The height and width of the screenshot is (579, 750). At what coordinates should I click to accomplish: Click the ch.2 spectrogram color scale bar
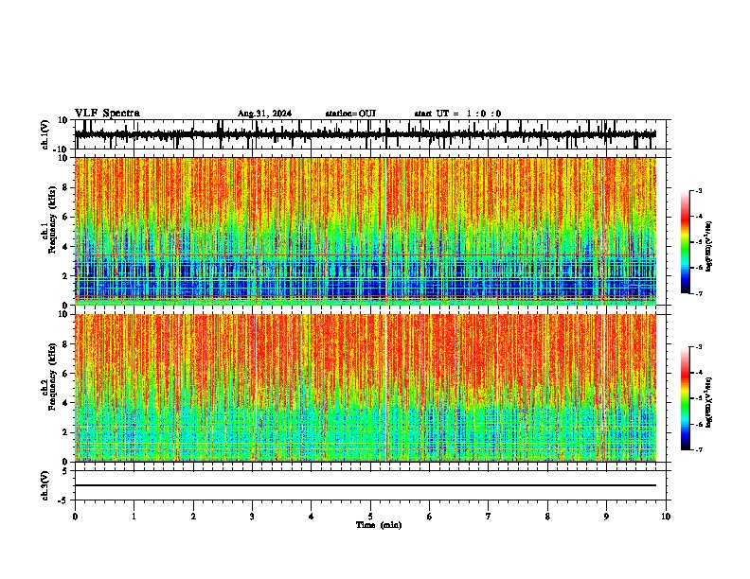click(685, 398)
